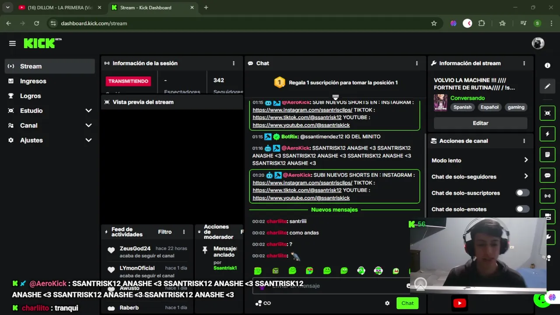Open Feed de actividades three-dot menu

(x=184, y=232)
